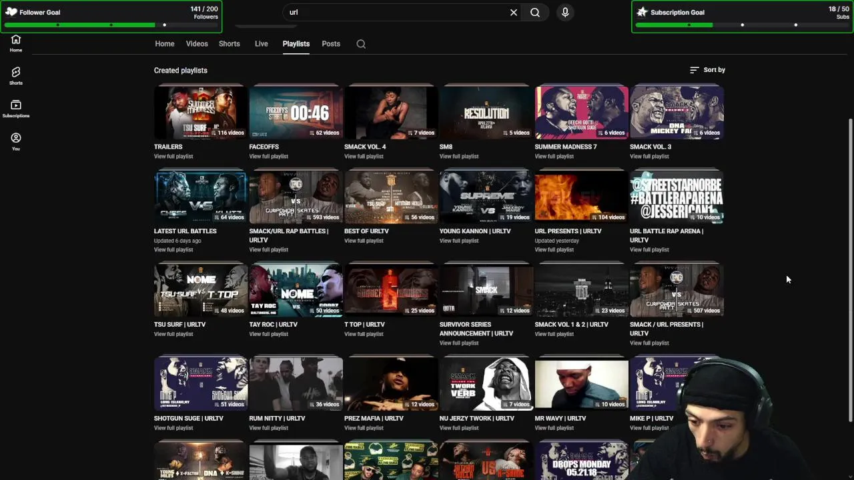Click the magnifier search button
This screenshot has height=480, width=854.
pos(535,12)
